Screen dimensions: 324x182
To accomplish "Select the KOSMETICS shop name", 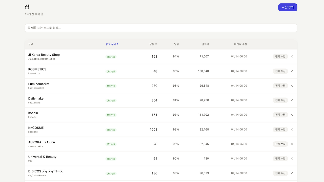I will coord(37,69).
